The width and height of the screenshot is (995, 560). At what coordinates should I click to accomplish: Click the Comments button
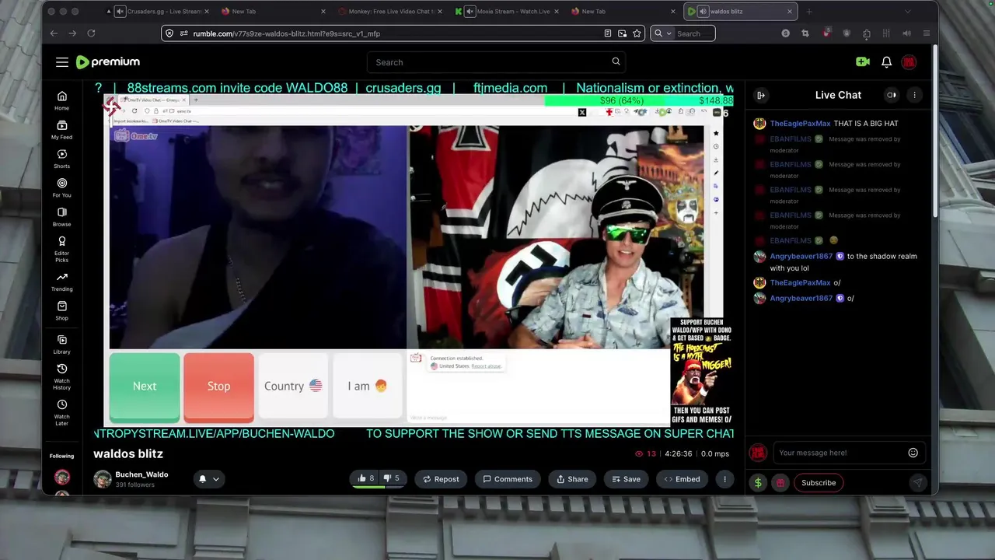508,479
